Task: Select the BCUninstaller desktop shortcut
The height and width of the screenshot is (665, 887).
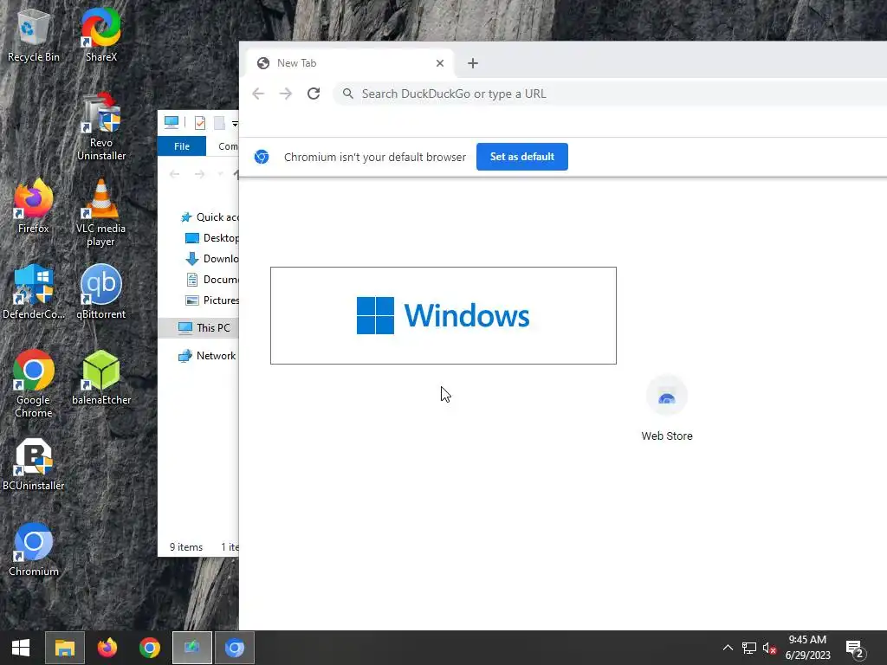Action: (33, 465)
